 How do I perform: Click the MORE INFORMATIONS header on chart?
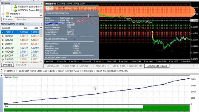click(56, 58)
